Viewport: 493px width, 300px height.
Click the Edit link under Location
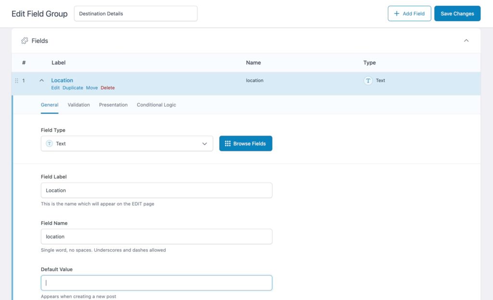pos(55,88)
